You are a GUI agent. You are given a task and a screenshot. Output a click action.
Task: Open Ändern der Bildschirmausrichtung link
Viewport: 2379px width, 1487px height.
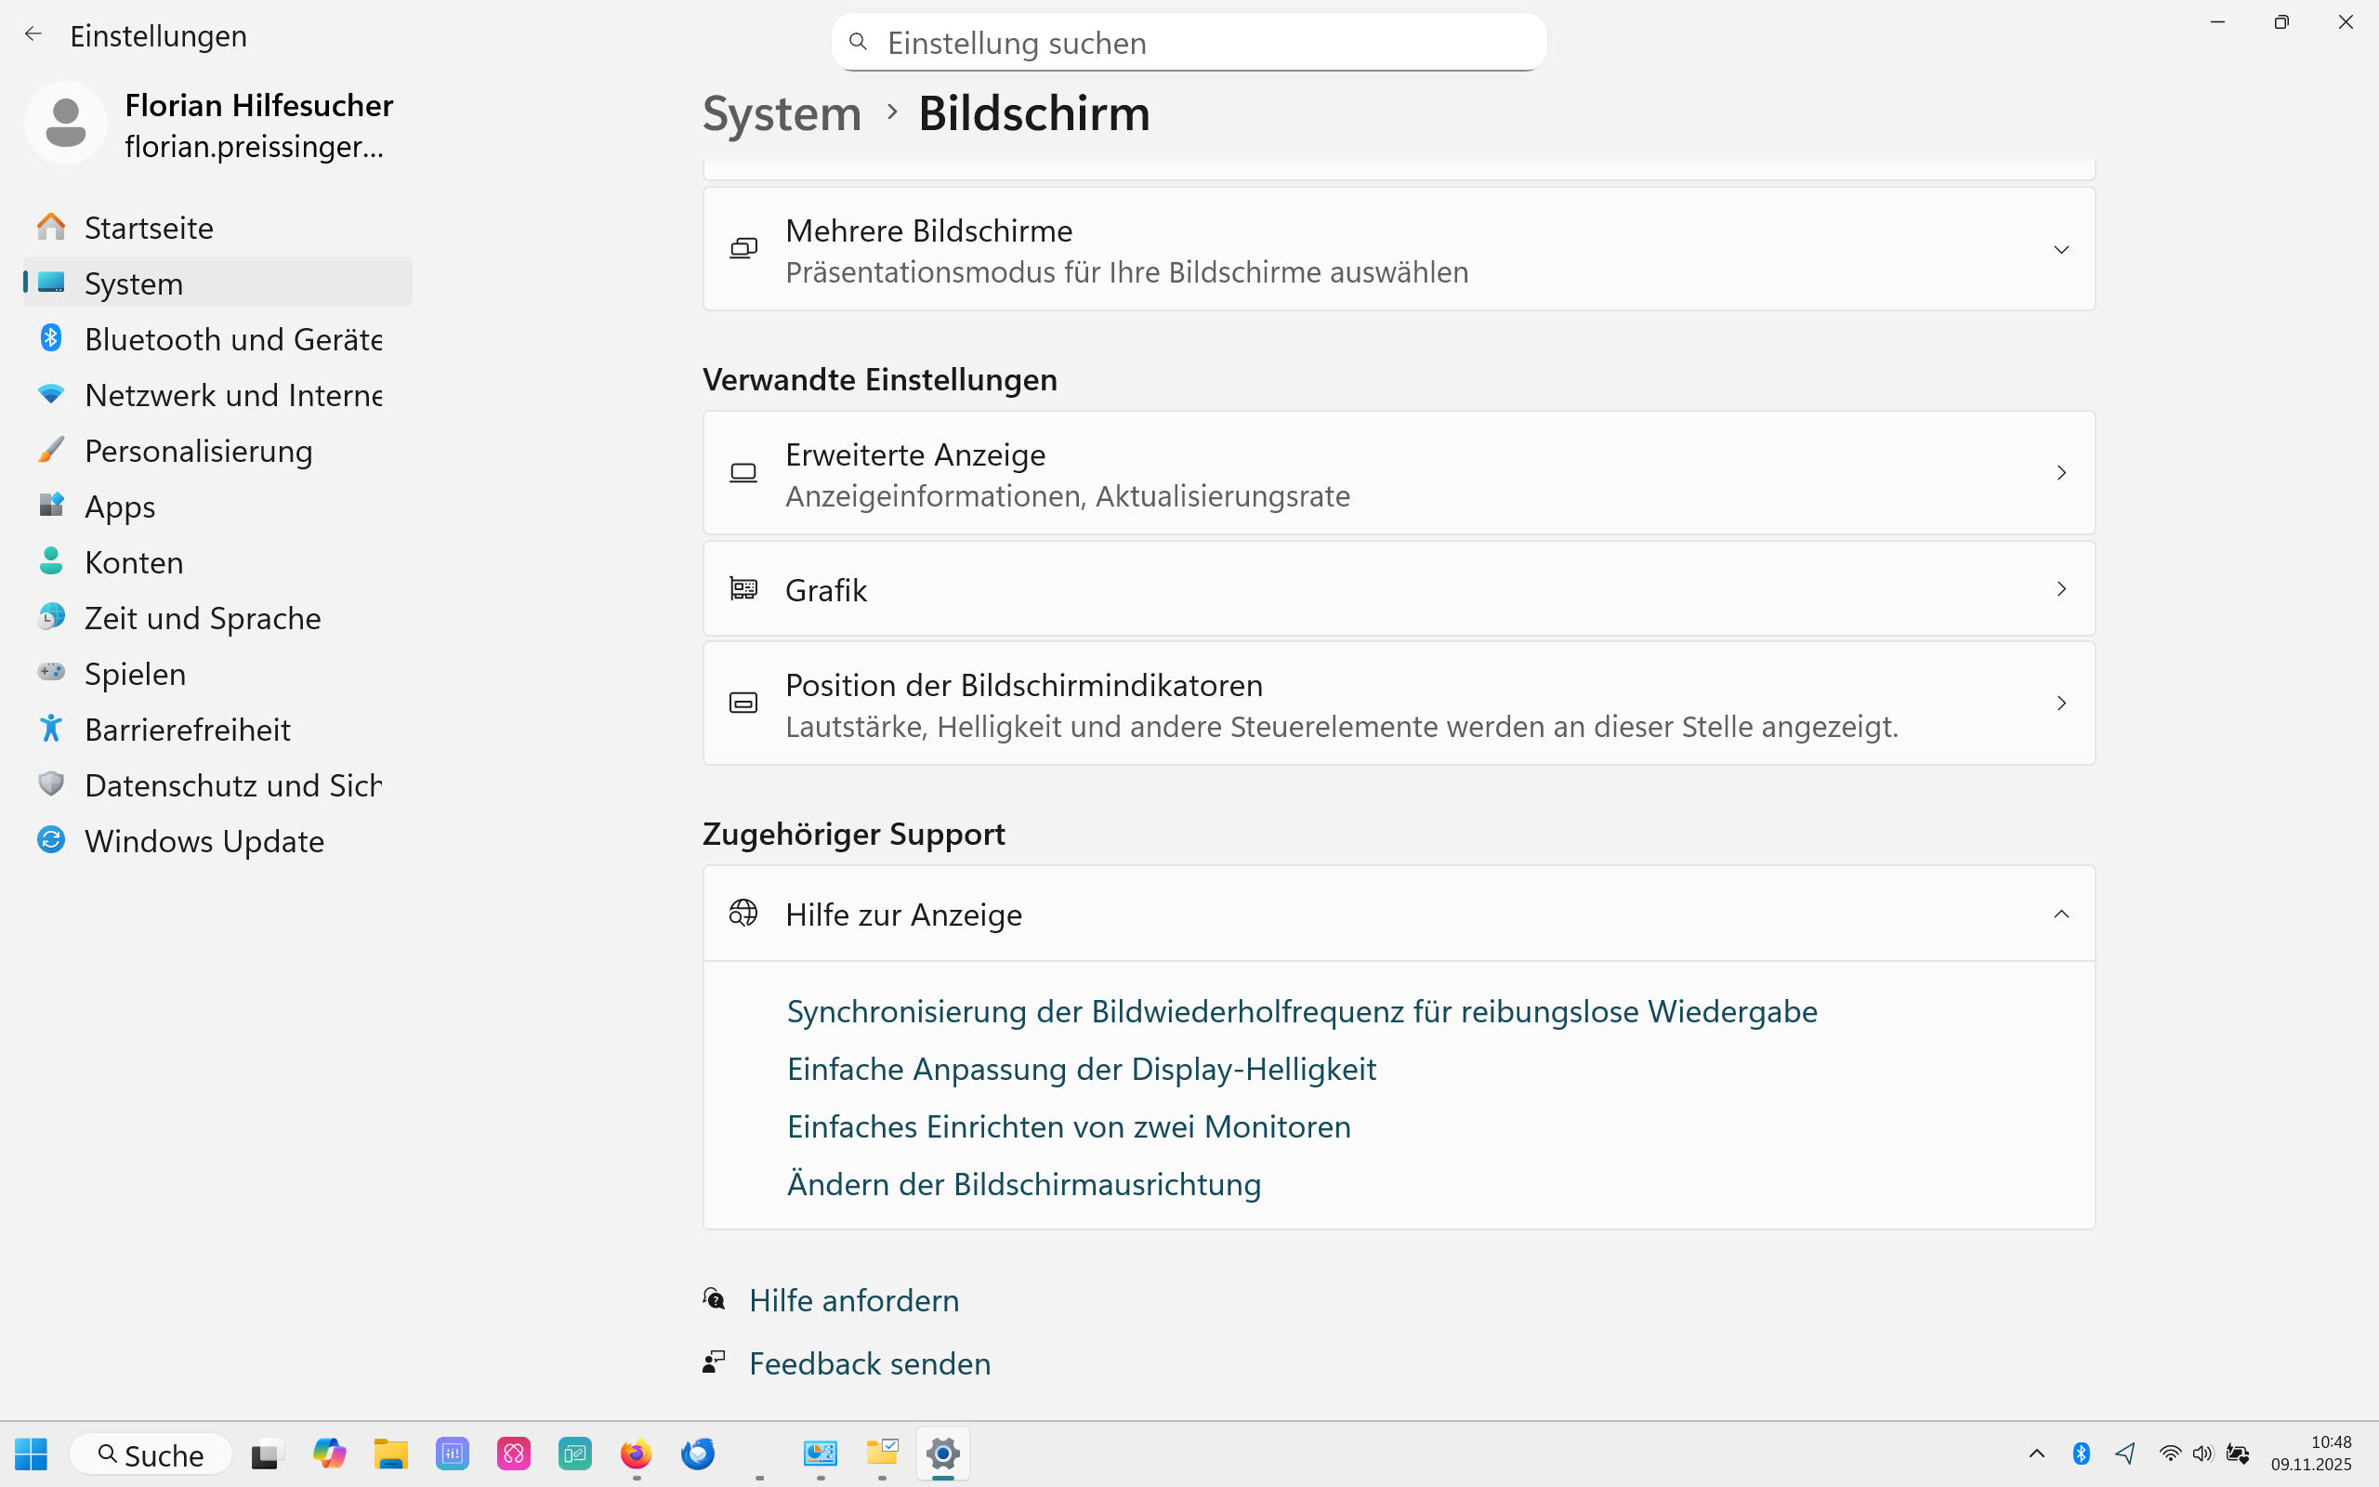pyautogui.click(x=1023, y=1184)
